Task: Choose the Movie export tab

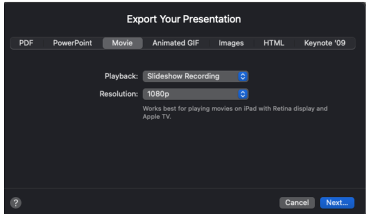Action: coord(122,43)
